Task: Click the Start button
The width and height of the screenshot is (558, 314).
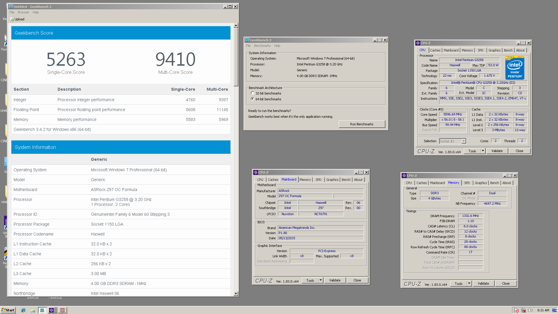Action: click(8, 310)
